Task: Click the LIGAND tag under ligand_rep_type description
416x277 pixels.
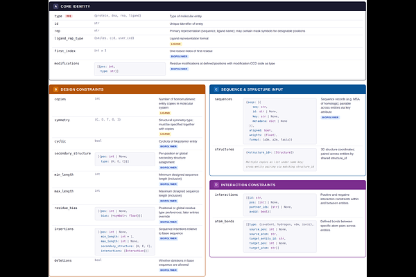Action: click(x=175, y=44)
